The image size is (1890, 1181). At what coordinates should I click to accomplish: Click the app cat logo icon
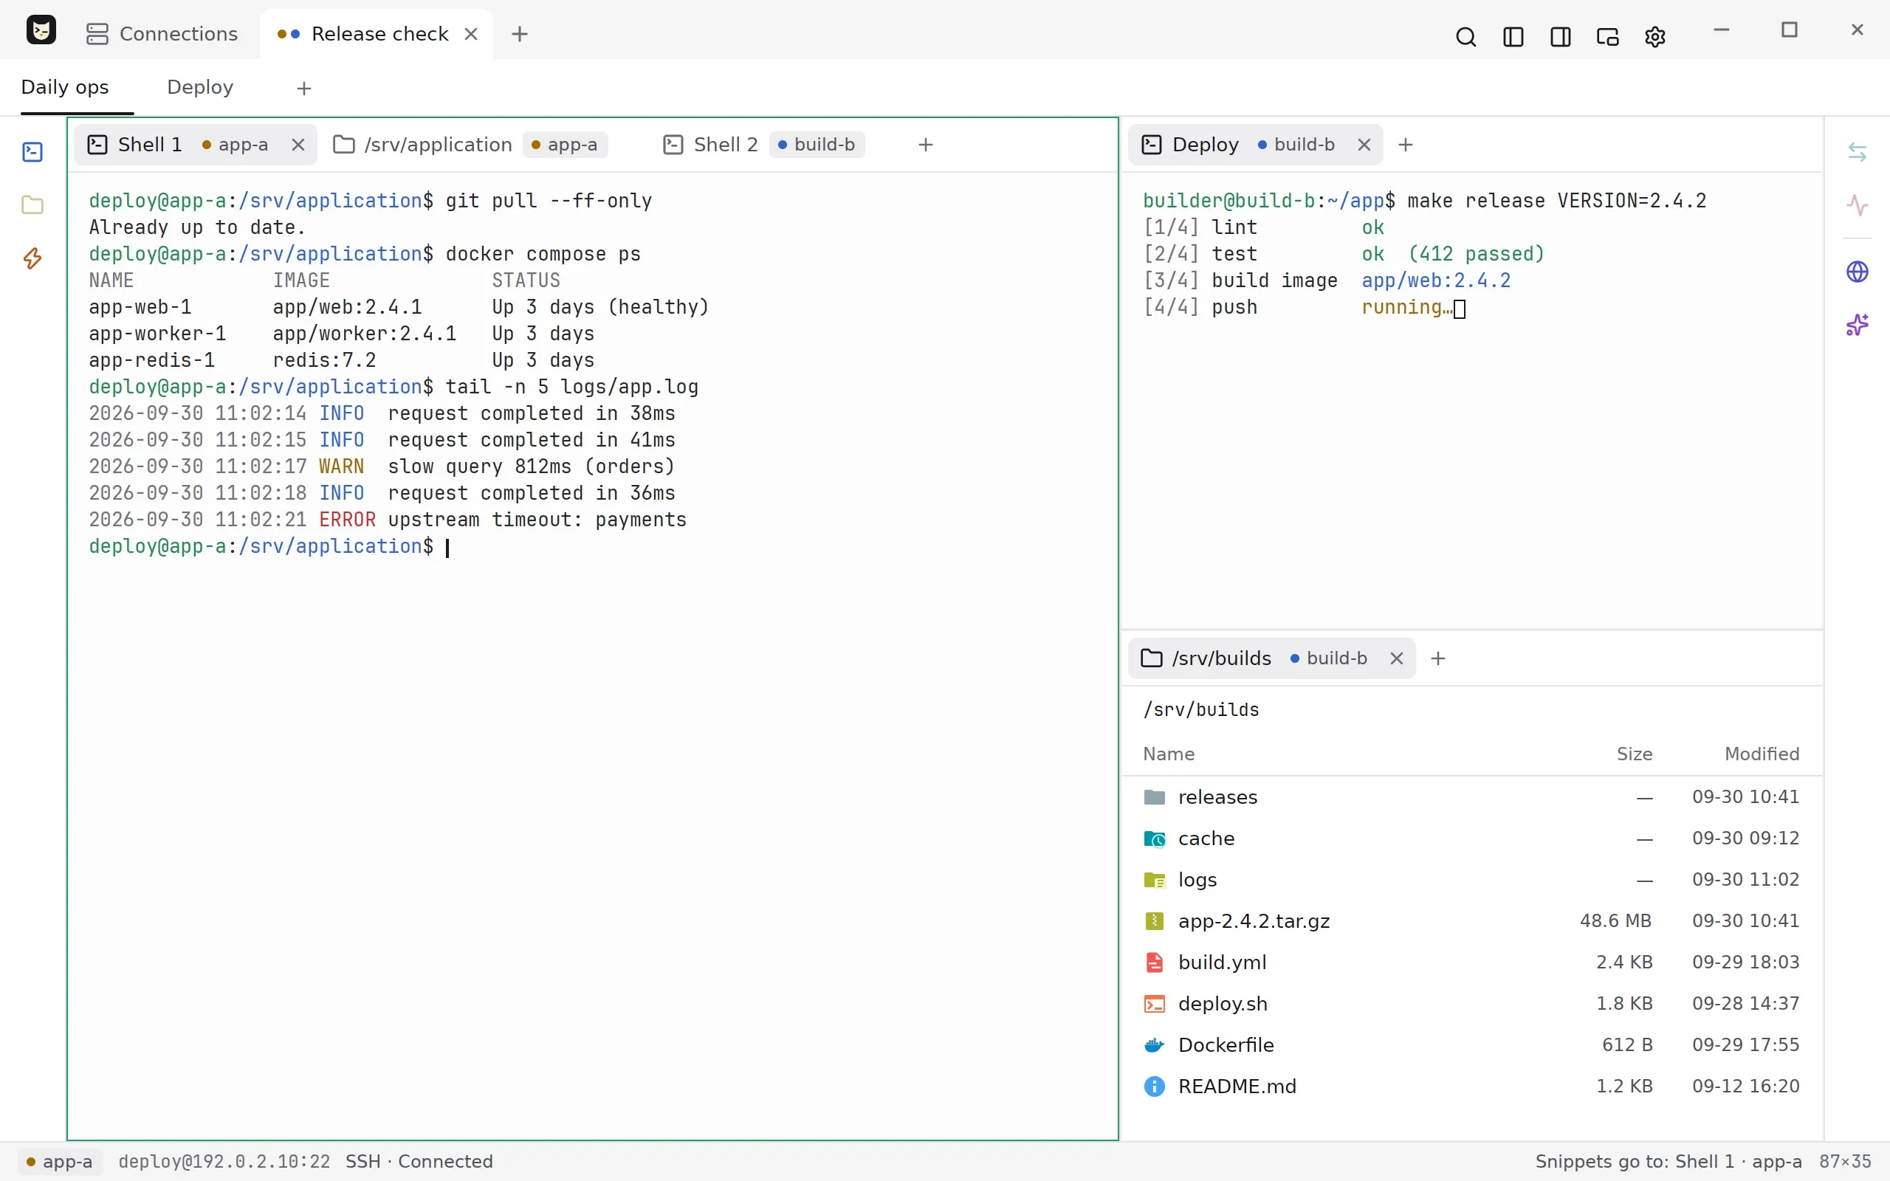point(41,30)
